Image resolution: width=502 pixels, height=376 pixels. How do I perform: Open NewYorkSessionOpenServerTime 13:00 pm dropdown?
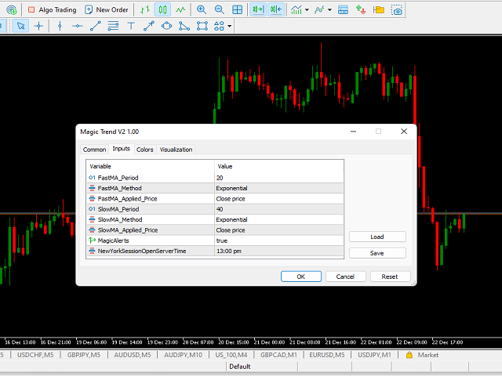click(x=279, y=251)
